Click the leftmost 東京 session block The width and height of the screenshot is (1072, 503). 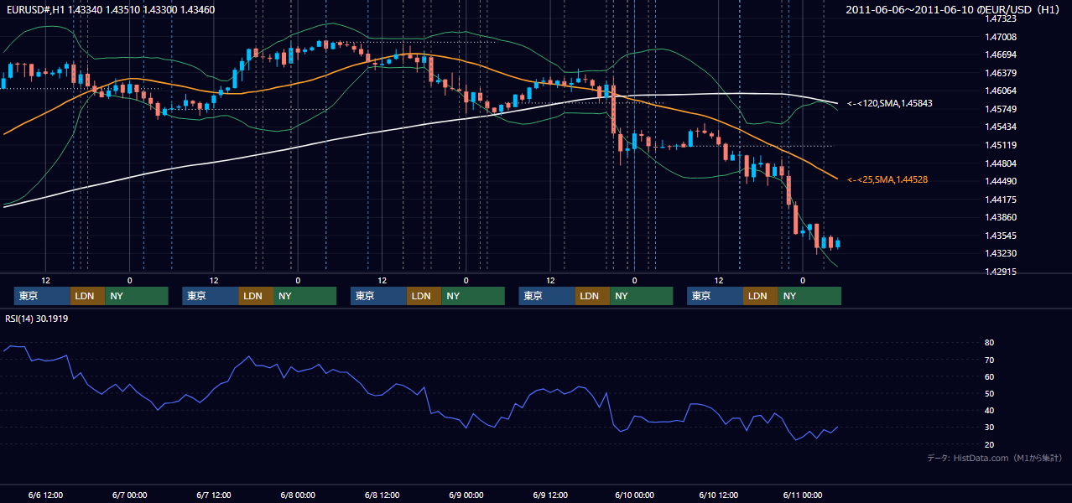click(42, 296)
